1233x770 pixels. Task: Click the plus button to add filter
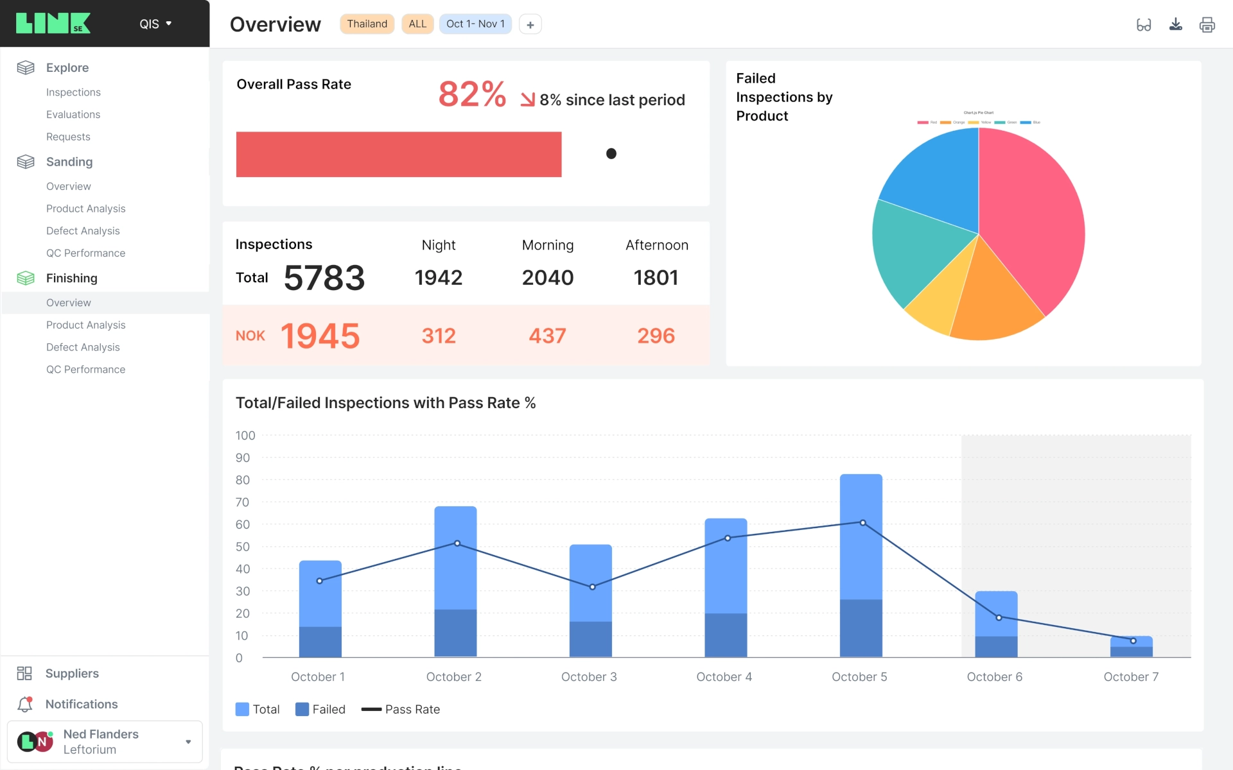[x=530, y=24]
